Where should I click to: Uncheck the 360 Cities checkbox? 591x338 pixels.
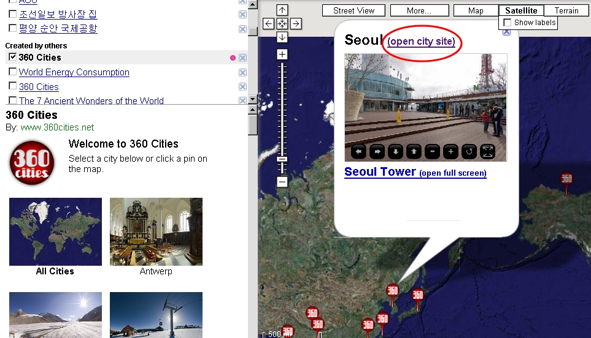click(x=12, y=57)
